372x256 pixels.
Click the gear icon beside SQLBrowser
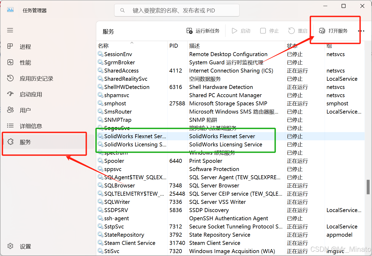pos(100,185)
